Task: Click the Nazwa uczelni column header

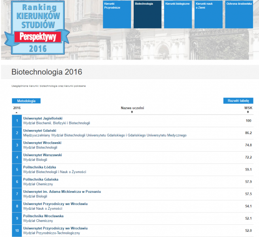Action: [132, 108]
